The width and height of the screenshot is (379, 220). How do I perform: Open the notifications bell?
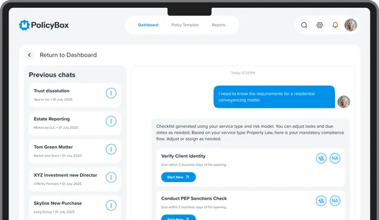point(335,25)
